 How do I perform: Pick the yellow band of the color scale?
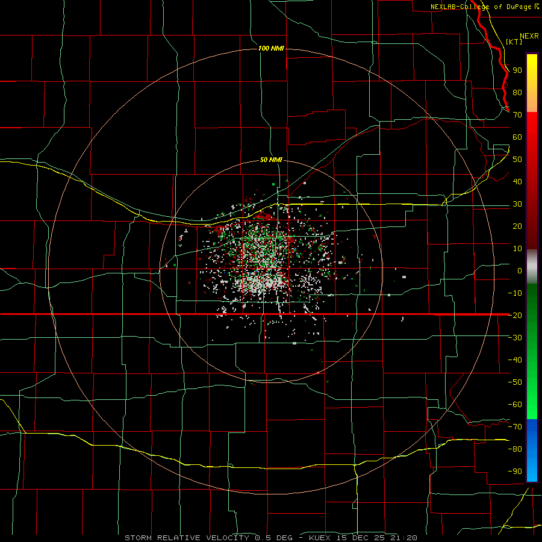[532, 83]
